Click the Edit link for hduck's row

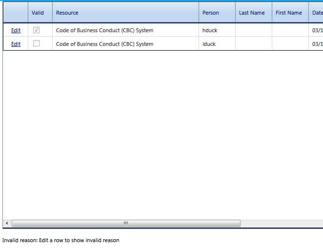(x=16, y=30)
